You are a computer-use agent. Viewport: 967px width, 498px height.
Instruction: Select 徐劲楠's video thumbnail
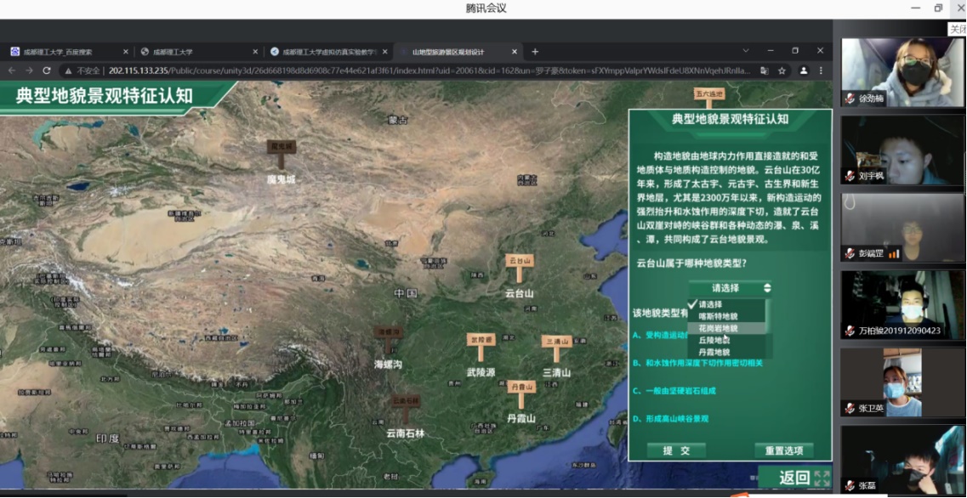[x=903, y=72]
